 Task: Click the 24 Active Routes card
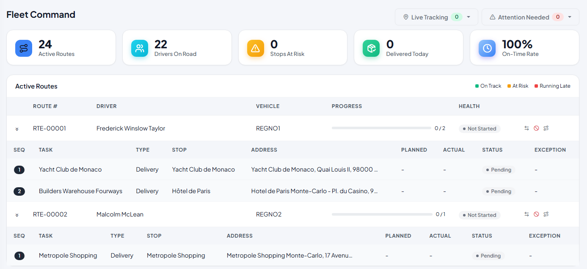click(61, 47)
